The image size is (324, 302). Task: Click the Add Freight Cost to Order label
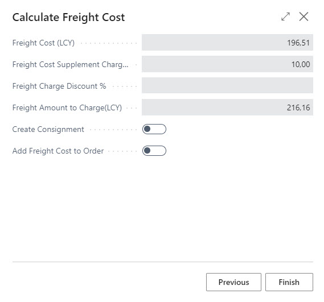click(58, 151)
